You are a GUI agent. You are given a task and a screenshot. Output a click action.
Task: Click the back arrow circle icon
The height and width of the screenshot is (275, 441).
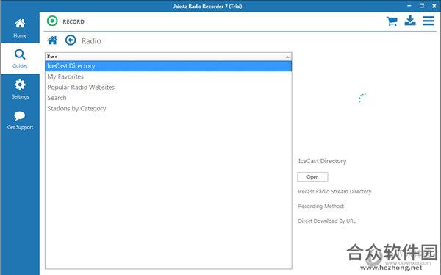[x=71, y=40]
